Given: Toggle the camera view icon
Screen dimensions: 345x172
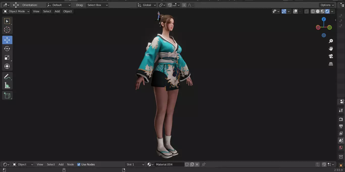Looking at the screenshot, I should (x=331, y=56).
